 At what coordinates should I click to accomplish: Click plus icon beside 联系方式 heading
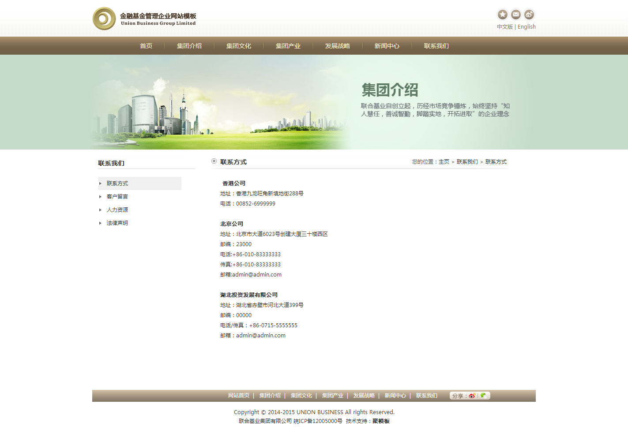pos(214,161)
